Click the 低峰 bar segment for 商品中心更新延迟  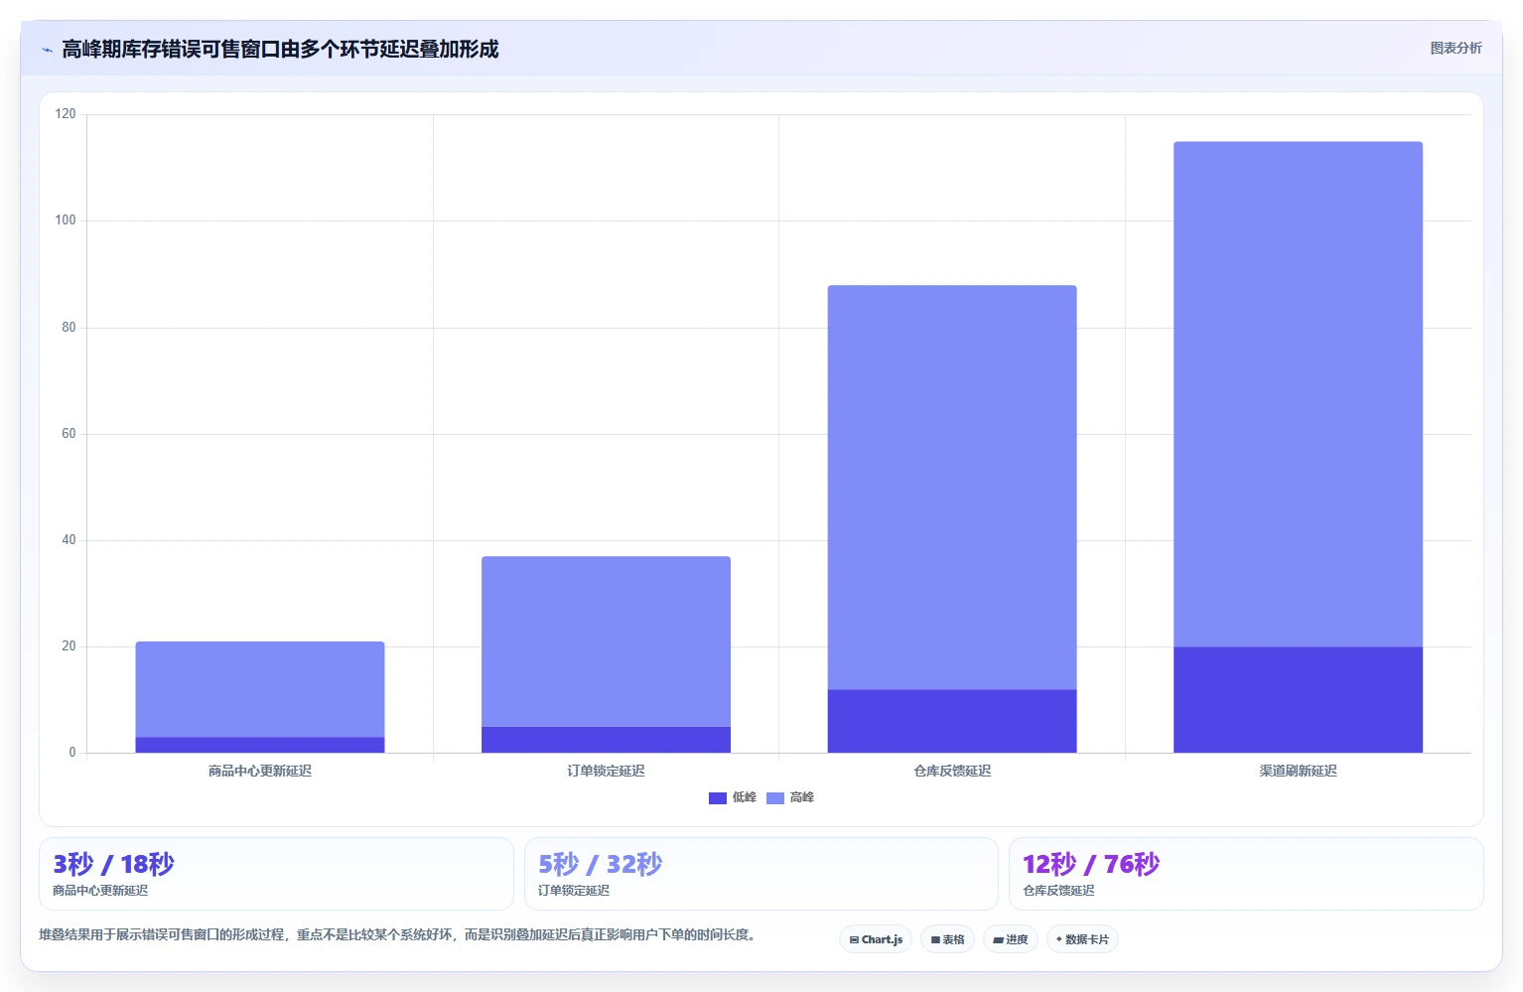260,745
